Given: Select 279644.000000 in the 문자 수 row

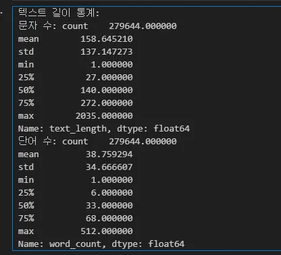Looking at the screenshot, I should [143, 26].
